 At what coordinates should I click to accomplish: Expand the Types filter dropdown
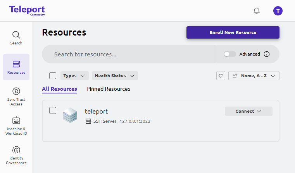click(x=74, y=76)
